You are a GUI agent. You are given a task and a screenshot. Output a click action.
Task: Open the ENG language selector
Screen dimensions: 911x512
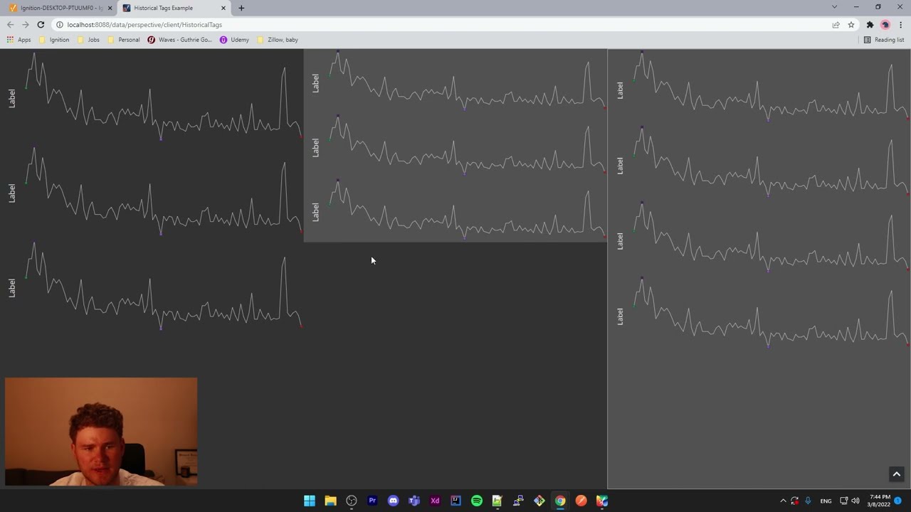click(x=826, y=501)
